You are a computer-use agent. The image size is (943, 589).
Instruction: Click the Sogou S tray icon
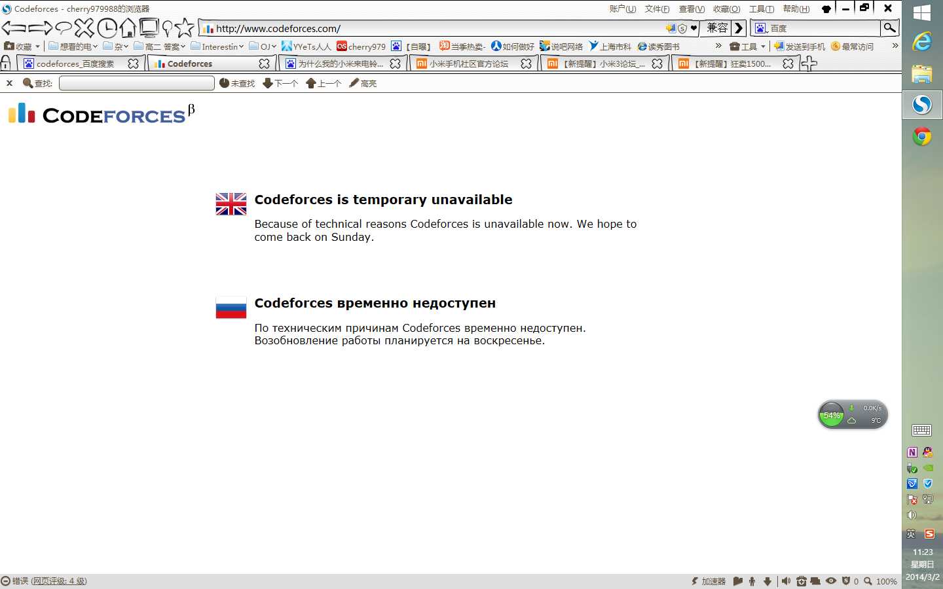(x=929, y=534)
